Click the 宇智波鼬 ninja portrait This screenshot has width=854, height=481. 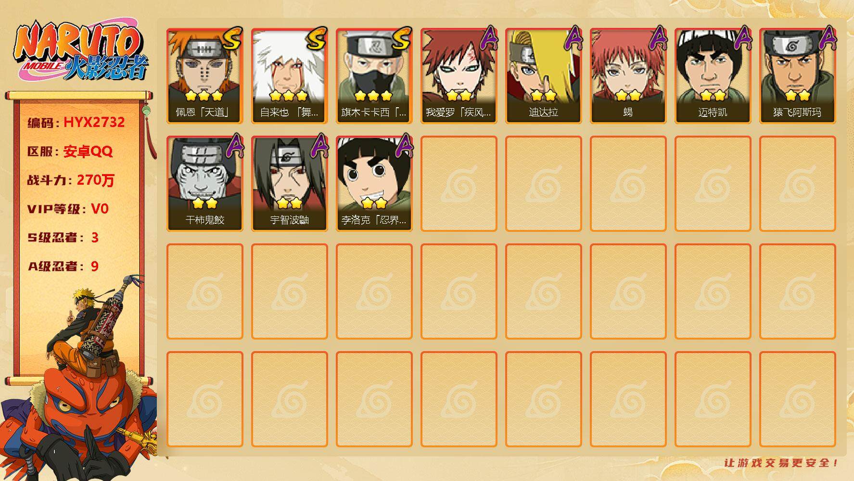click(x=289, y=184)
